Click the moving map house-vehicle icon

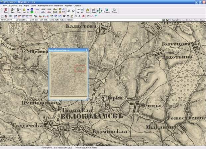pyautogui.click(x=6, y=16)
